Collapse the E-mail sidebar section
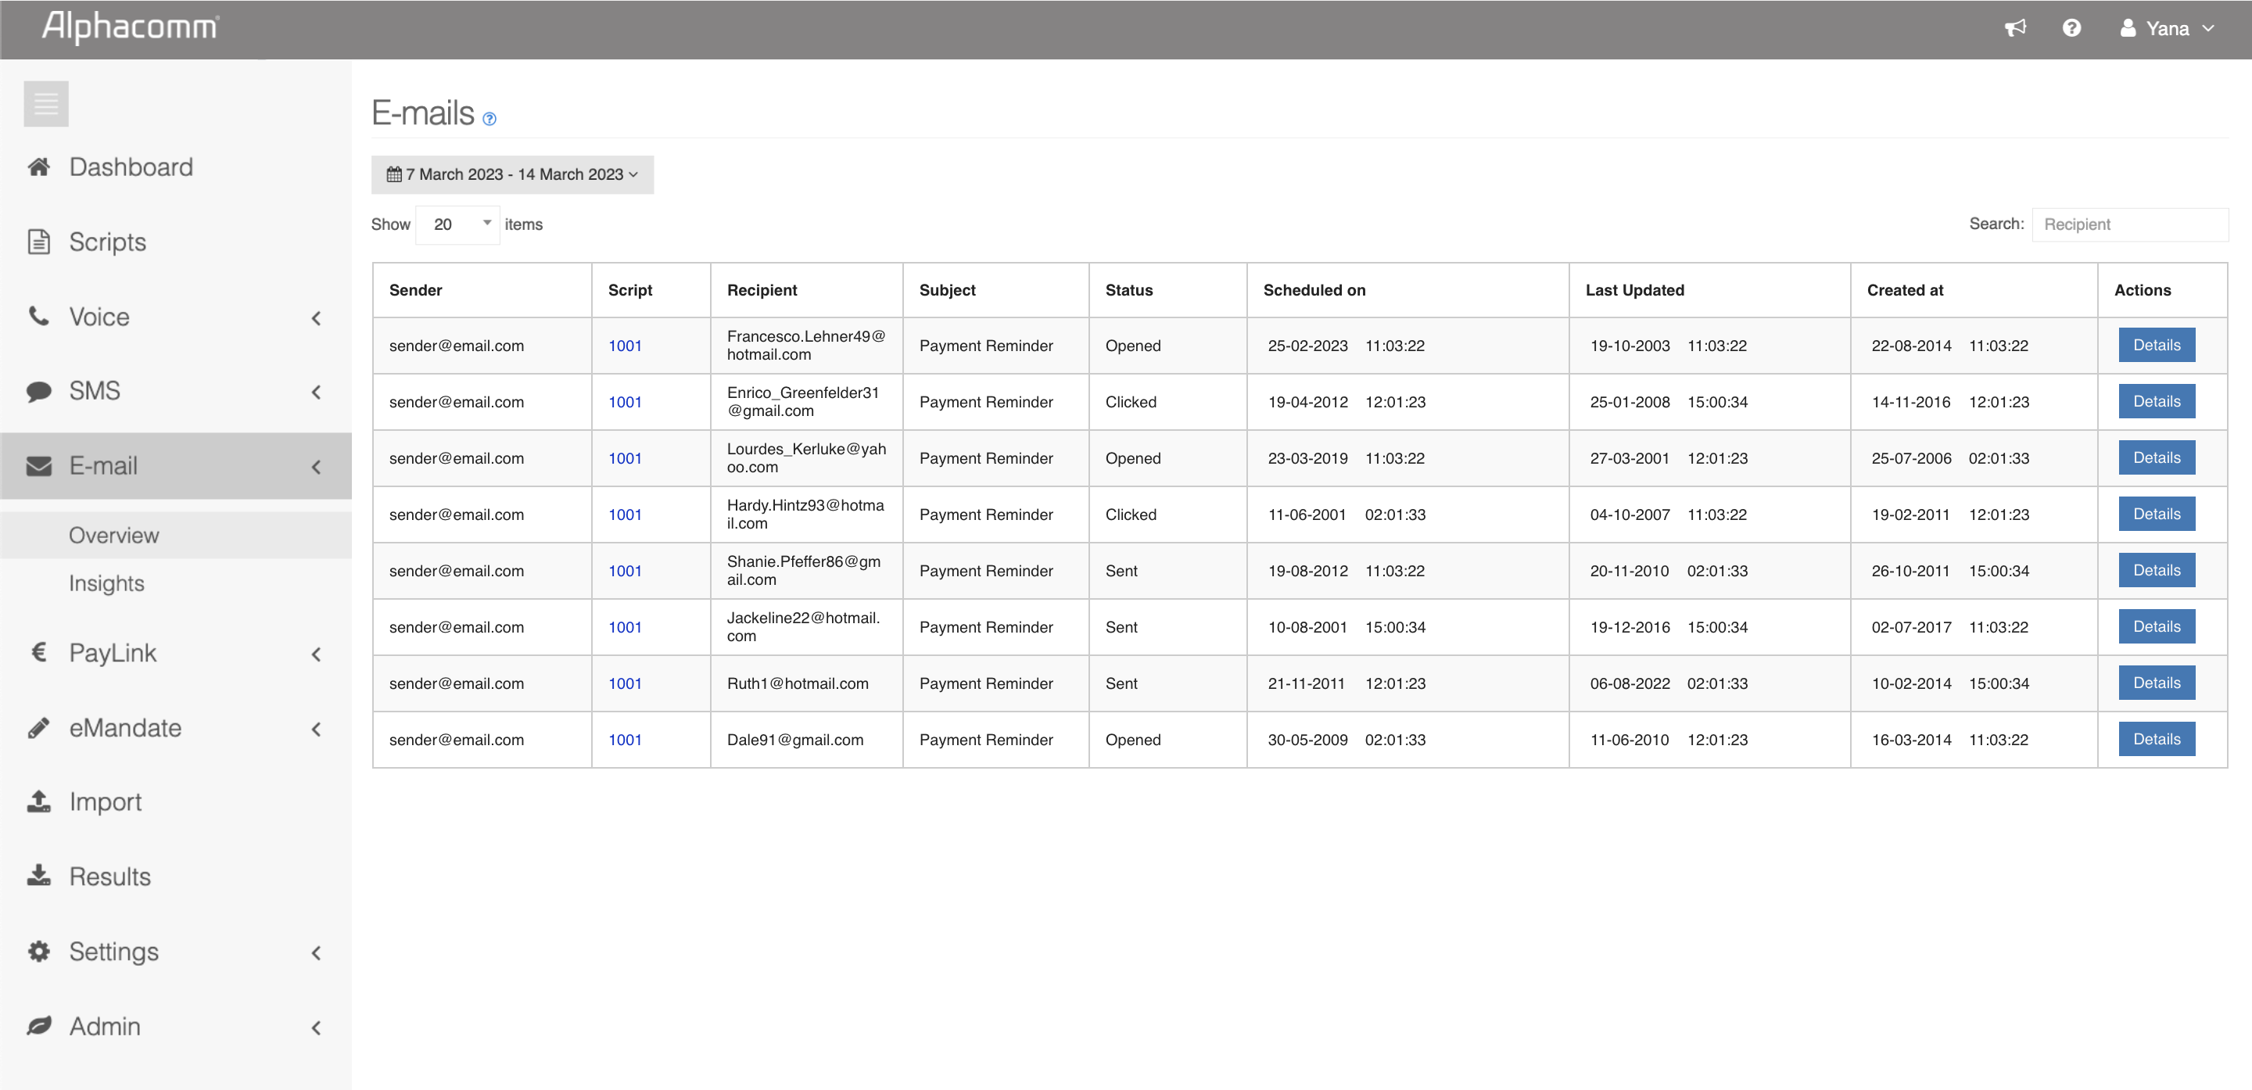This screenshot has width=2252, height=1090. coord(316,466)
